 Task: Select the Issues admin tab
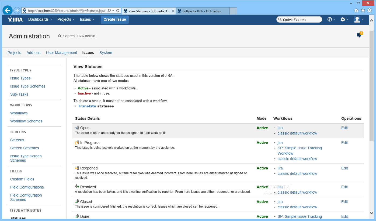(88, 53)
